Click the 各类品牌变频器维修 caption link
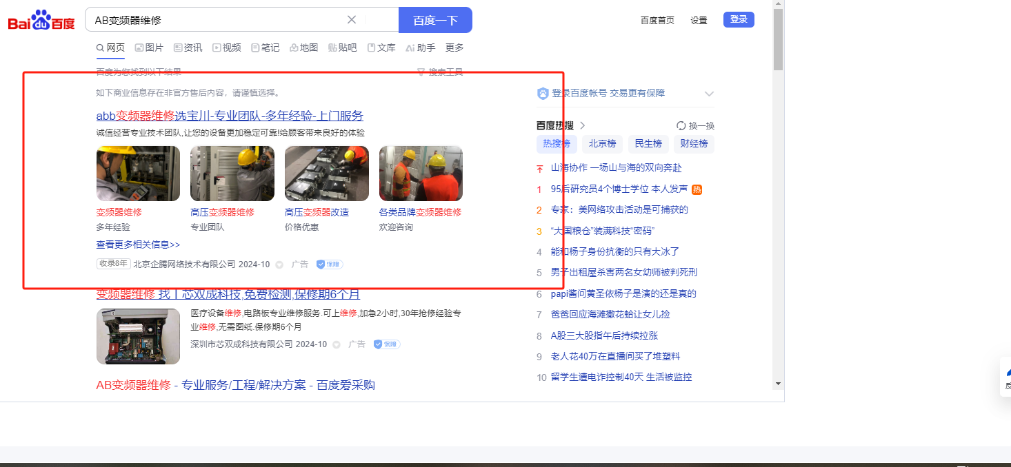1011x467 pixels. pyautogui.click(x=420, y=212)
